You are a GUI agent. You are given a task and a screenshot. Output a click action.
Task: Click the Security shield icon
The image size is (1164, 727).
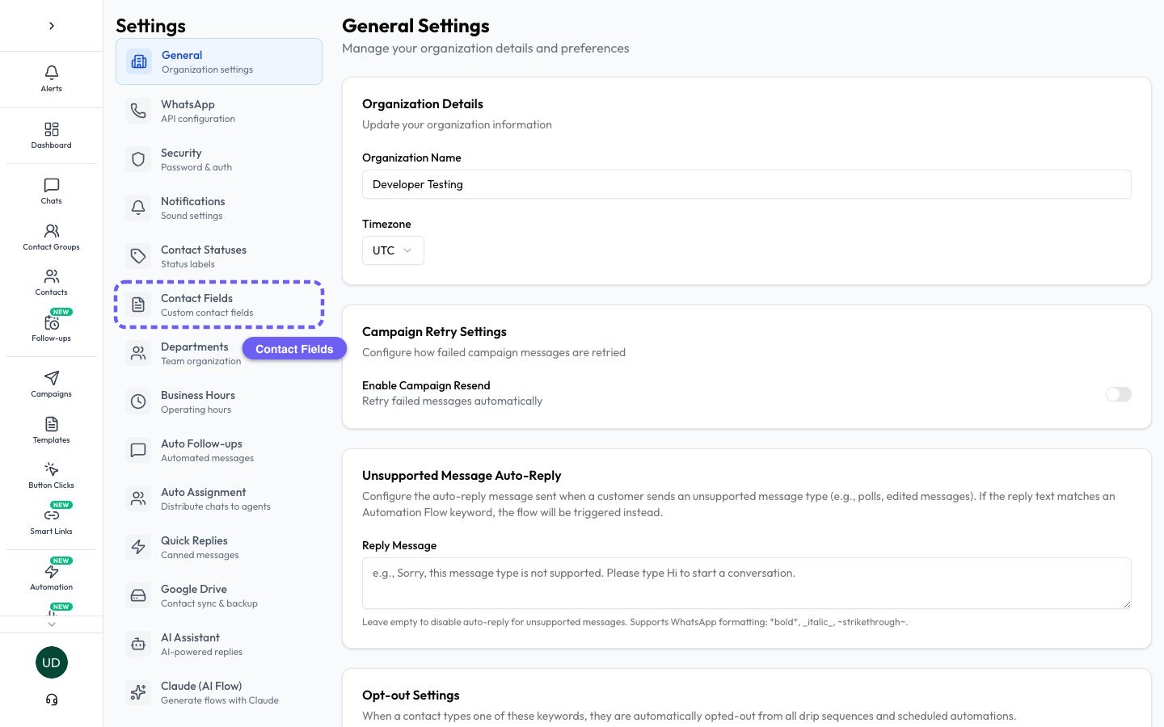point(138,159)
